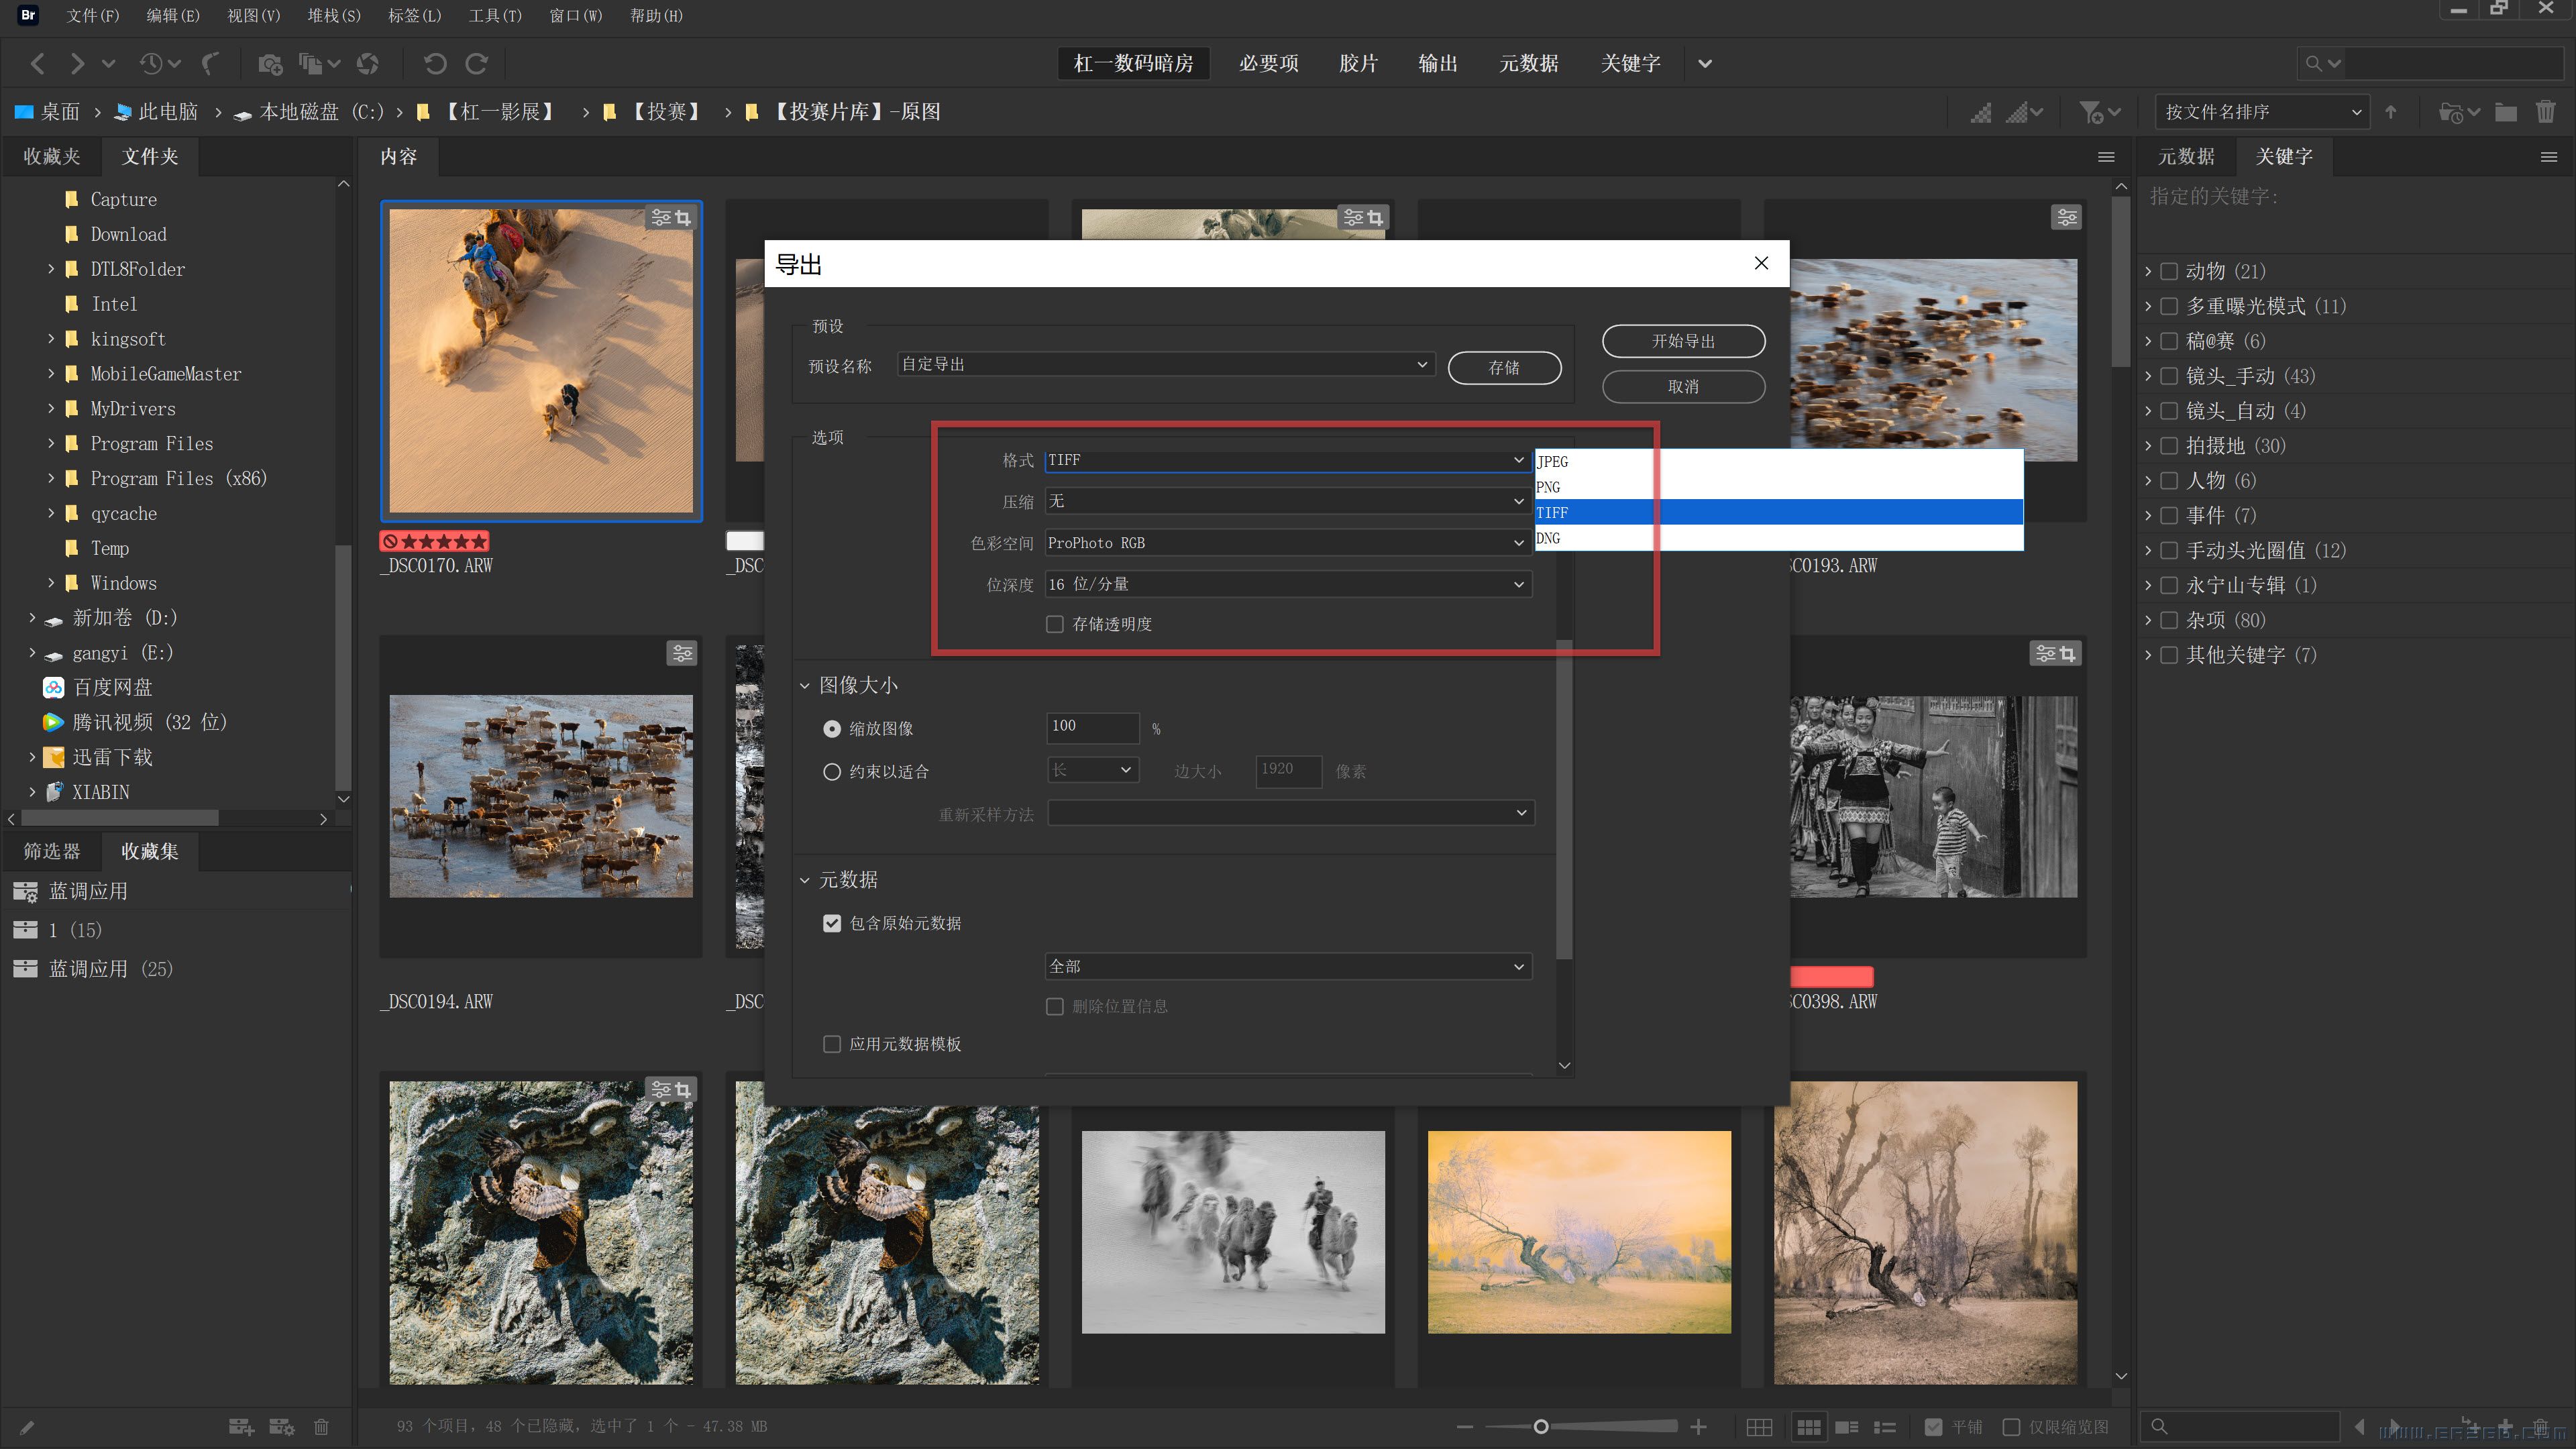Image resolution: width=2576 pixels, height=1449 pixels.
Task: Click the go back arrow icon
Action: [x=38, y=64]
